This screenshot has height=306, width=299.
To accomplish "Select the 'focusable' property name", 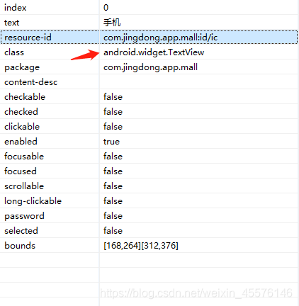I will point(24,157).
